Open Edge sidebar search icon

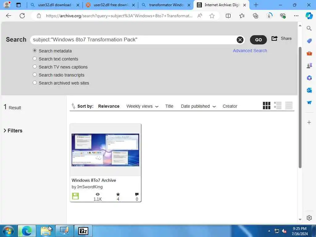tap(309, 28)
